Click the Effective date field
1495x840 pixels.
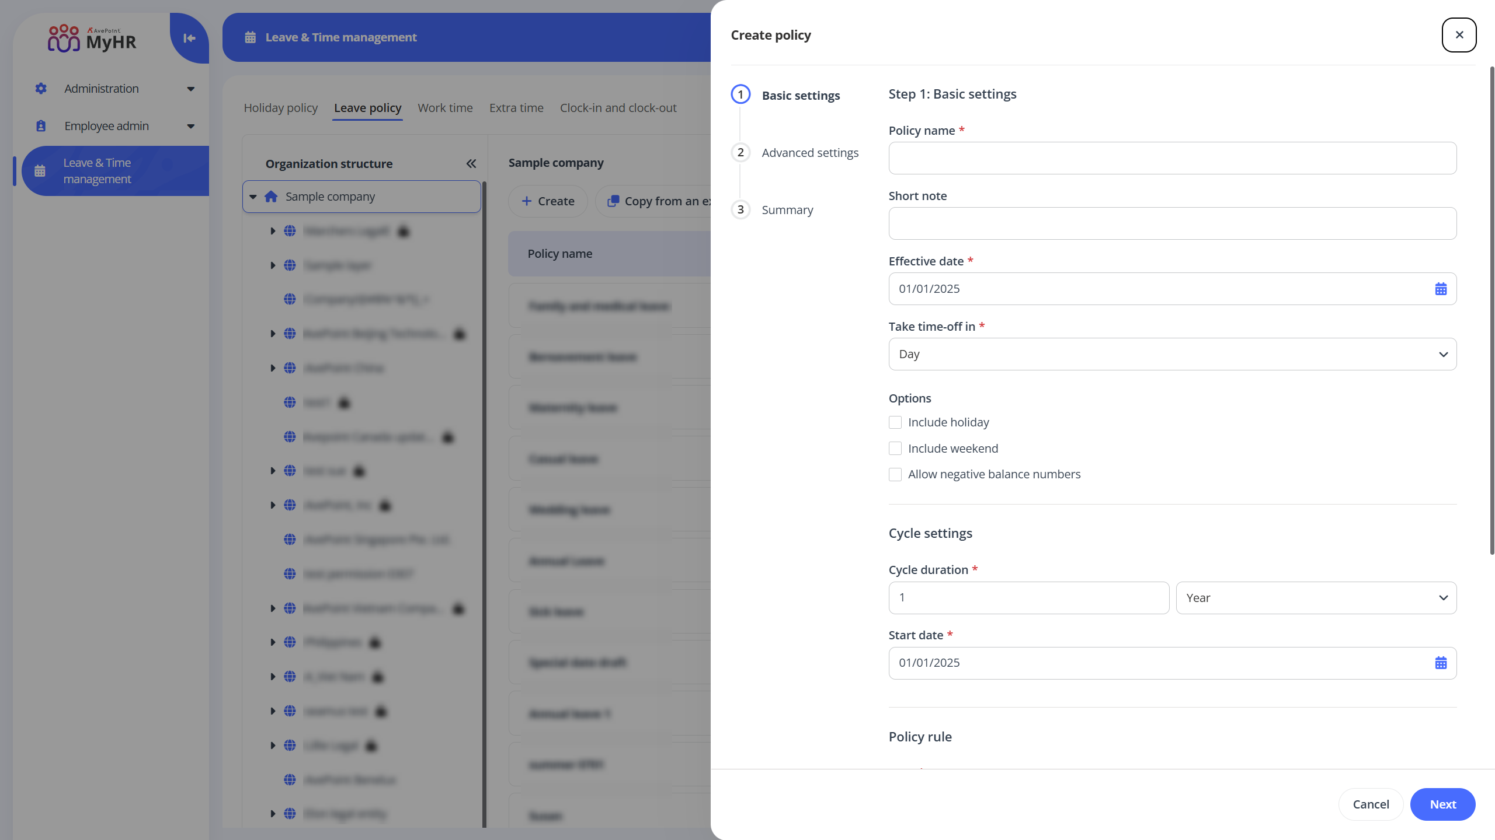pos(1173,289)
